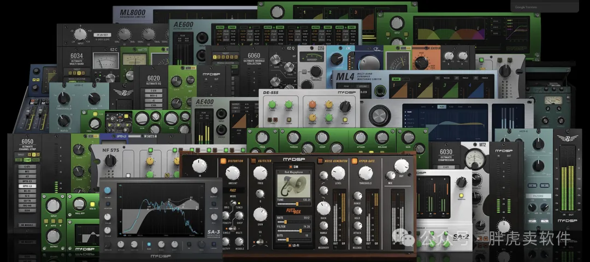Click the megaphone image in FutzBox

294,186
